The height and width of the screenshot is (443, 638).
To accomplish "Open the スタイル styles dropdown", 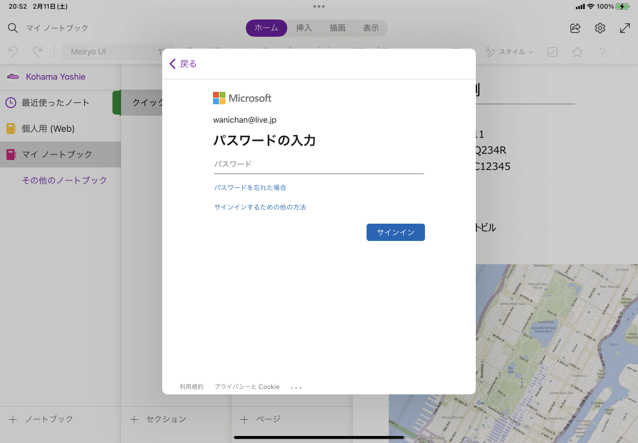I will tap(509, 52).
